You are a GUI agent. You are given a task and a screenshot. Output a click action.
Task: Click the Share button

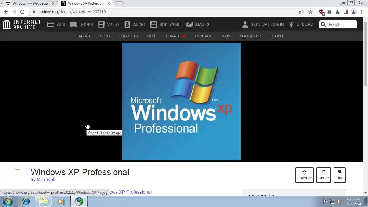pos(323,175)
